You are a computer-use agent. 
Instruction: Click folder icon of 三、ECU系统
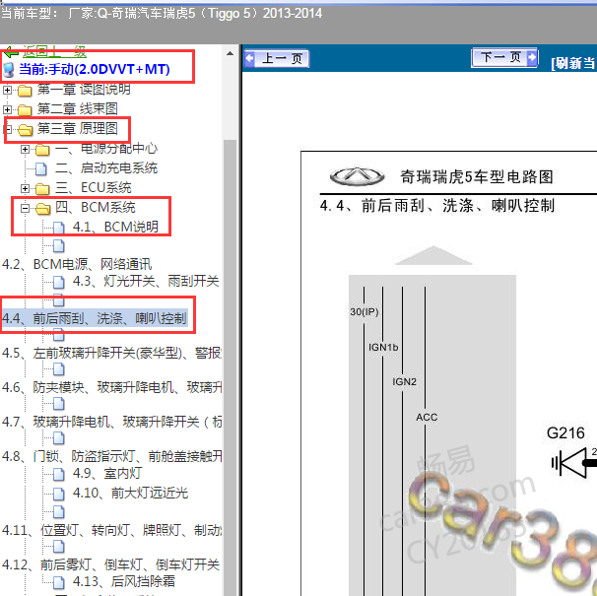[42, 189]
